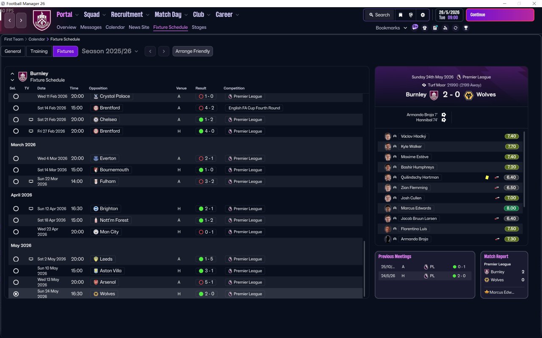Click the TV icon on the Brighton fixture
542x338 pixels.
click(31, 209)
